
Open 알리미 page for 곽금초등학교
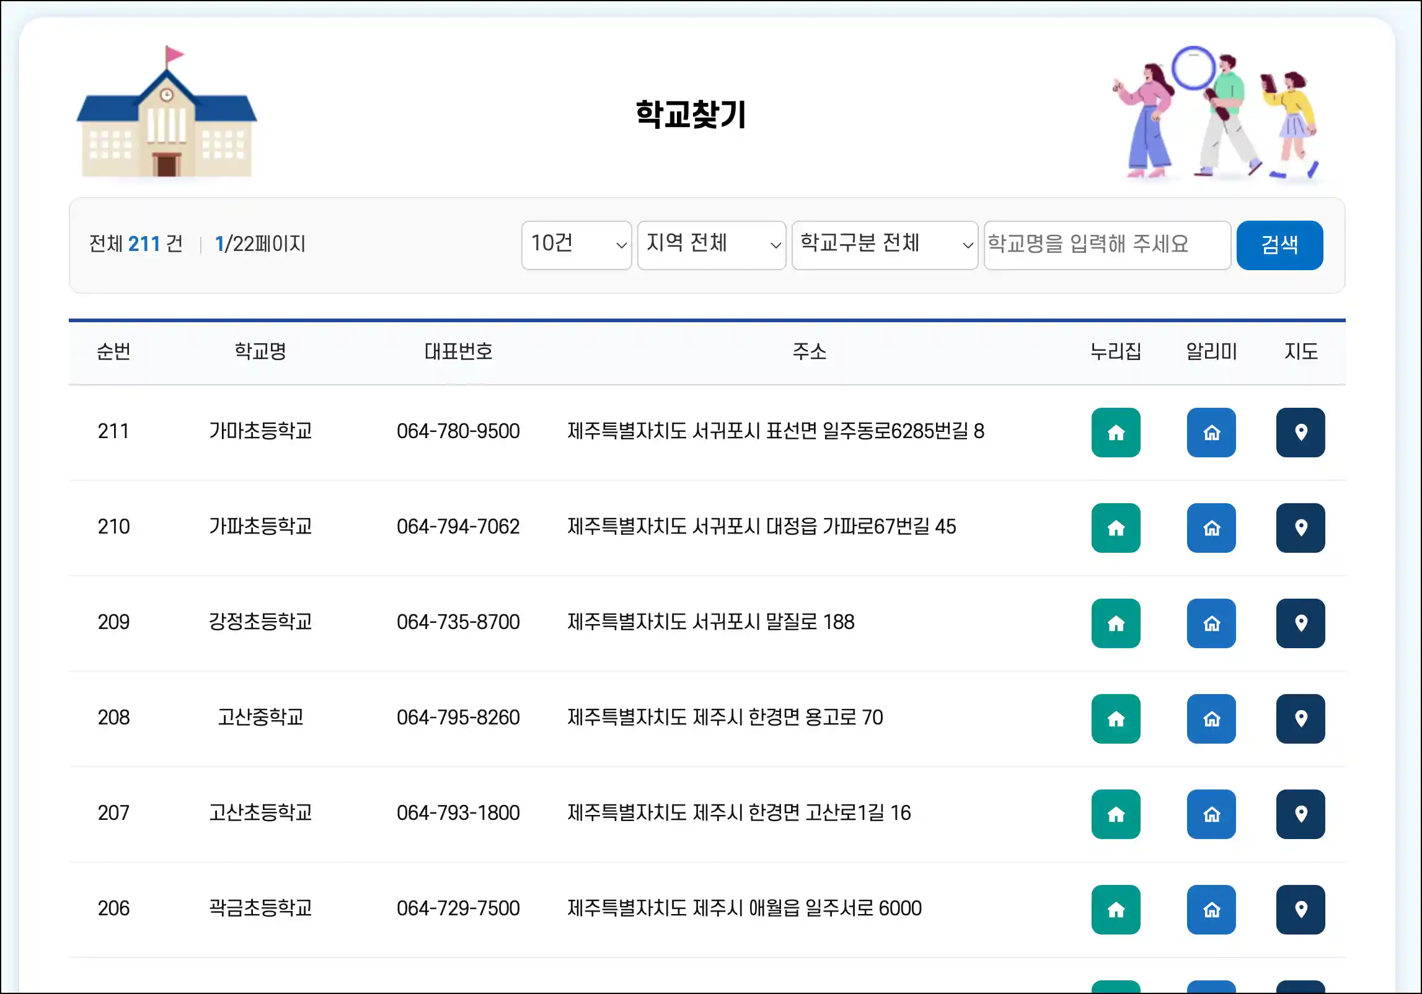pyautogui.click(x=1211, y=909)
